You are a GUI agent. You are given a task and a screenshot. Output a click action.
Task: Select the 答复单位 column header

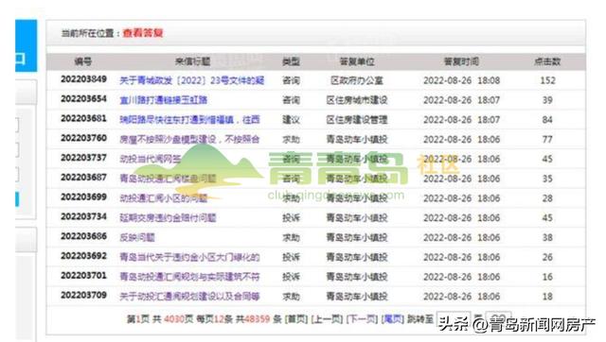click(x=357, y=61)
